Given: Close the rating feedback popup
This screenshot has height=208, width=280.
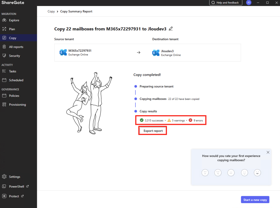Looking at the screenshot, I should point(268,152).
